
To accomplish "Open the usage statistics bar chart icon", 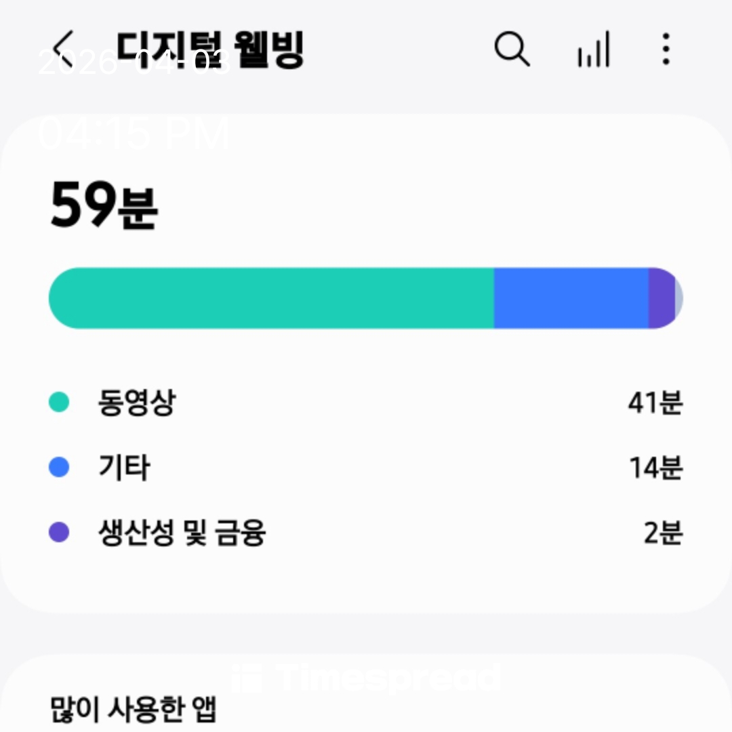I will (x=594, y=49).
